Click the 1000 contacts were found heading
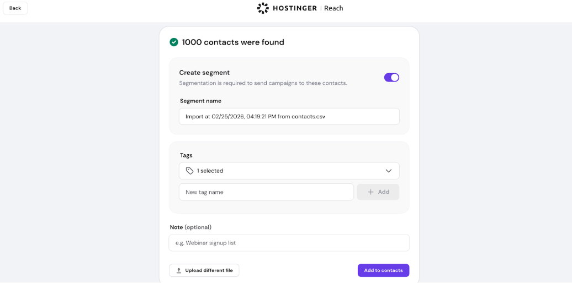 pos(233,42)
